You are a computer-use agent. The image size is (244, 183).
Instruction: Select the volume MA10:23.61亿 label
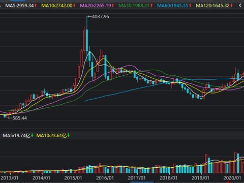coord(51,135)
